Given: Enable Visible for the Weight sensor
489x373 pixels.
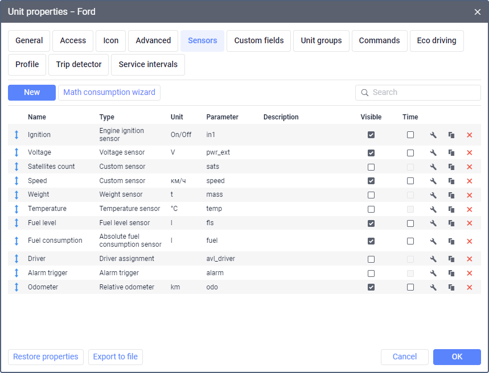Looking at the screenshot, I should 371,195.
